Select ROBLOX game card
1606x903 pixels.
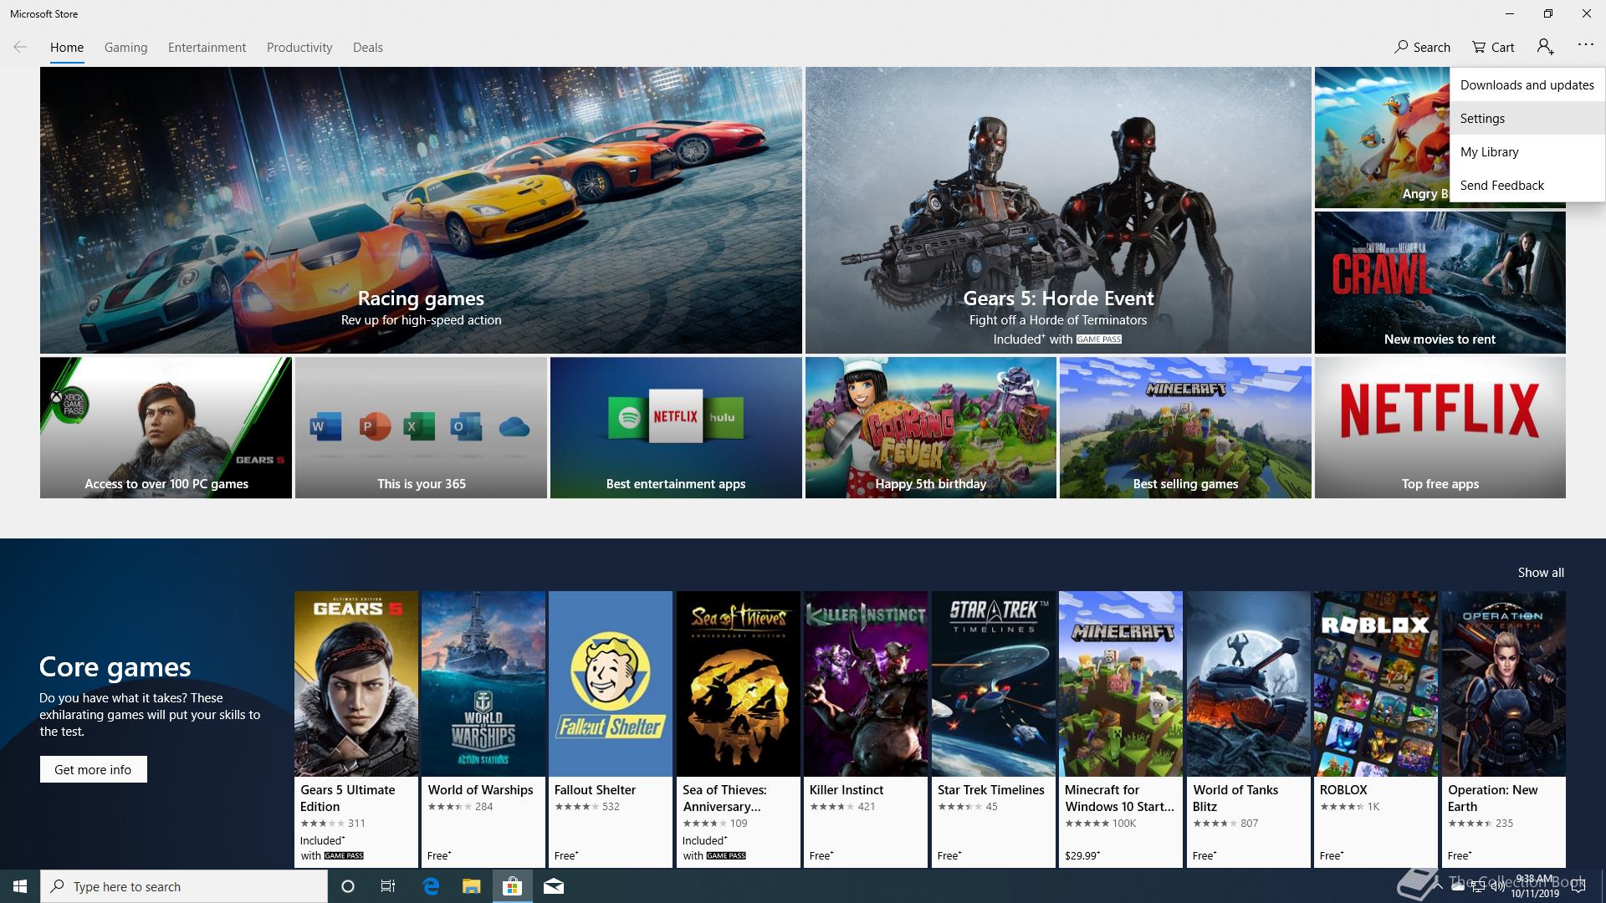coord(1376,729)
